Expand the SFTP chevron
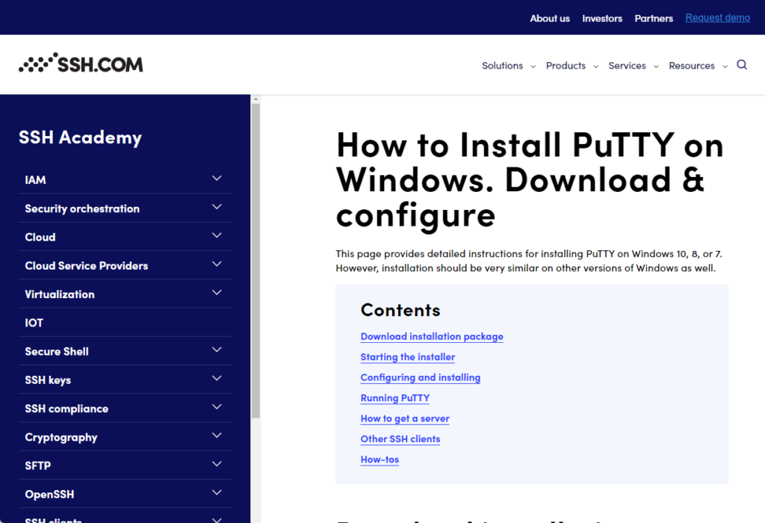This screenshot has width=765, height=523. coord(217,463)
